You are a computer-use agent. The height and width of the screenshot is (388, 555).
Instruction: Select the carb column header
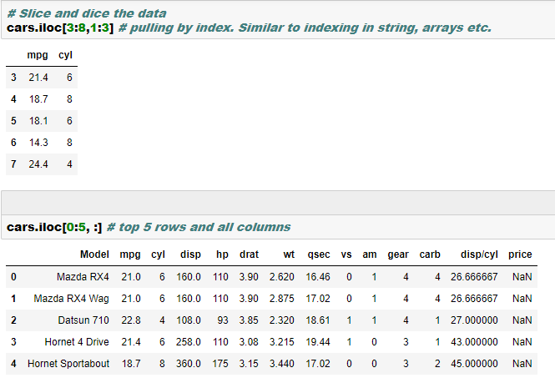click(x=429, y=254)
